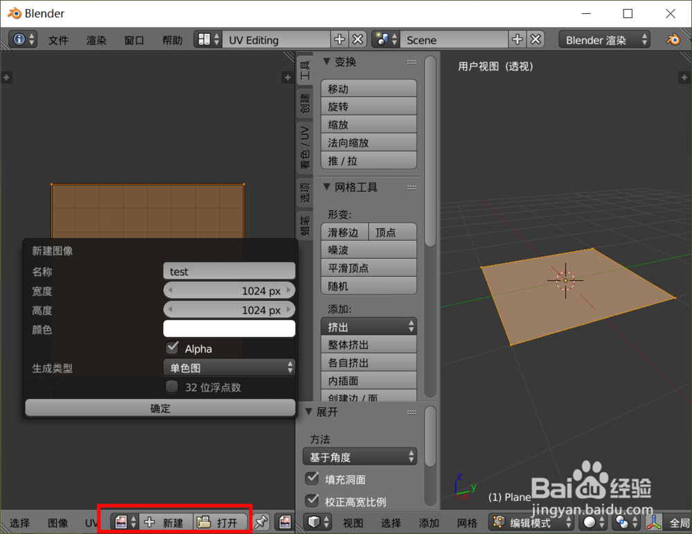Open the 3D view 网格 menu

pyautogui.click(x=467, y=523)
